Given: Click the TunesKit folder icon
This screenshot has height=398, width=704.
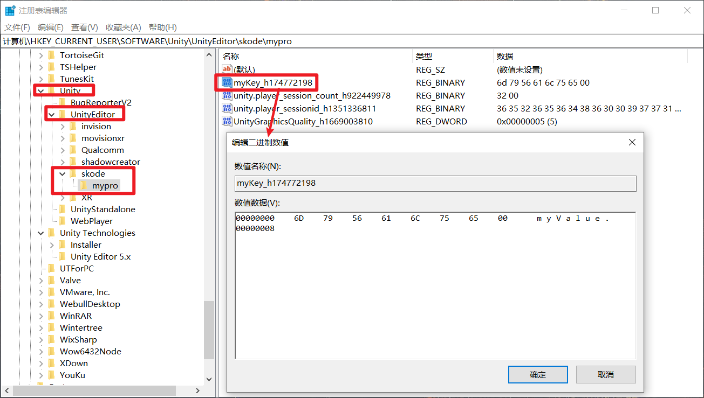Looking at the screenshot, I should click(52, 79).
